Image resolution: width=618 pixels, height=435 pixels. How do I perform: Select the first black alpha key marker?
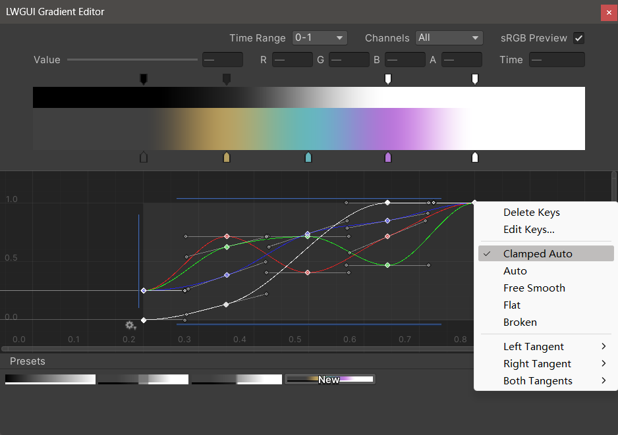pos(144,79)
